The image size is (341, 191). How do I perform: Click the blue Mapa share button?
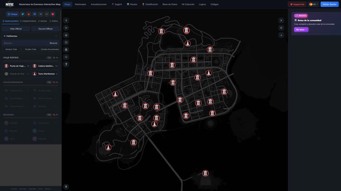(12, 14)
